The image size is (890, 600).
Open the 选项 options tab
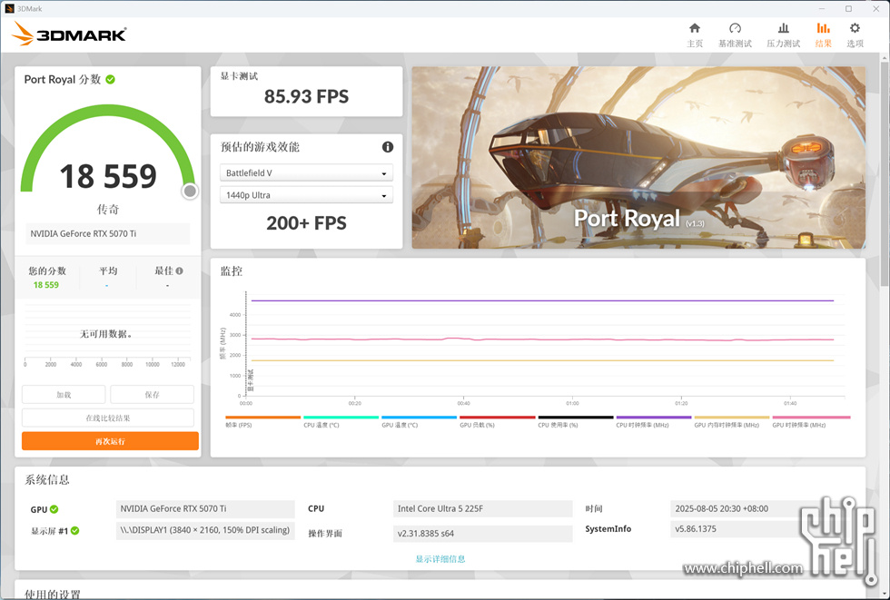pos(855,35)
